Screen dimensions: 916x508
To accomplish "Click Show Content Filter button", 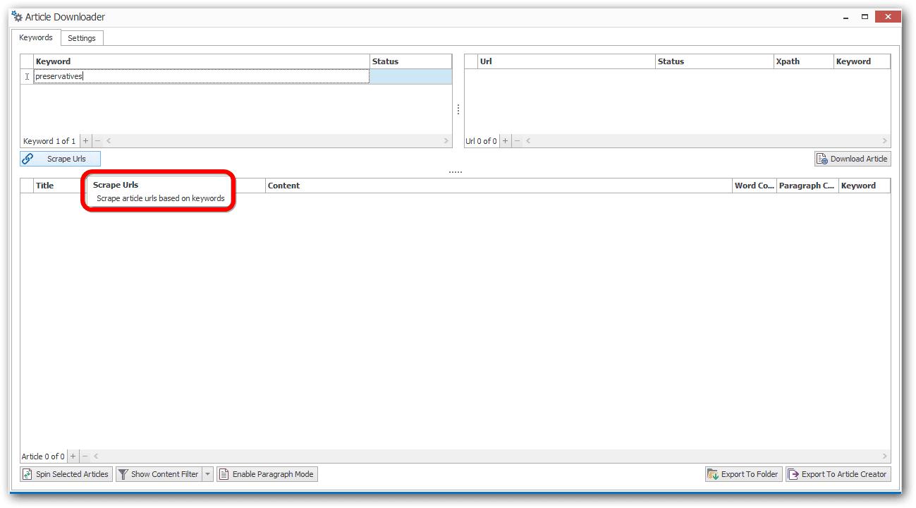I will pyautogui.click(x=159, y=474).
